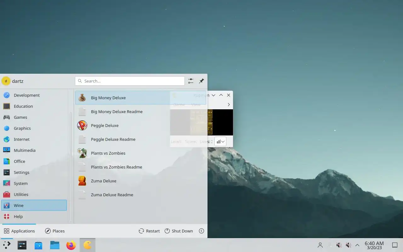Click the Utilities toolbox icon

tap(7, 194)
